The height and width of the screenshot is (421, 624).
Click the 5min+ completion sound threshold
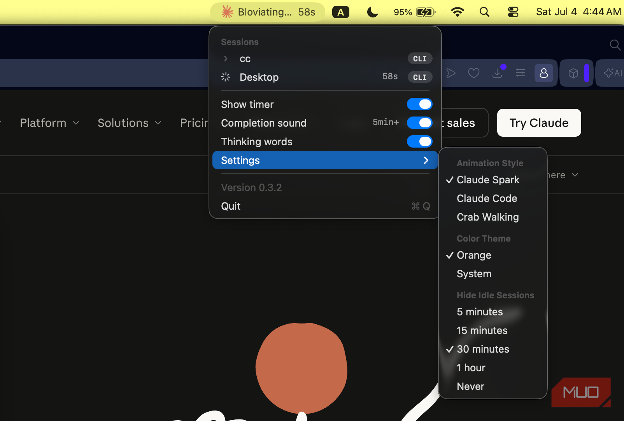tap(386, 122)
